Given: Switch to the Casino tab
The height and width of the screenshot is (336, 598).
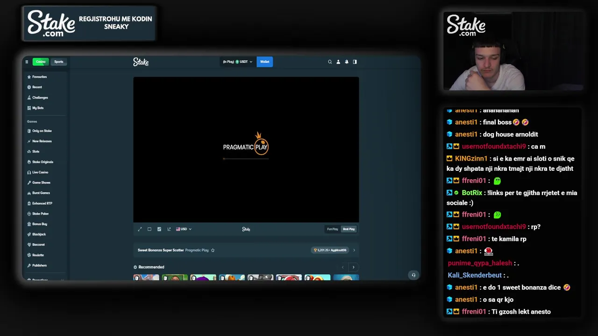Looking at the screenshot, I should [x=41, y=62].
